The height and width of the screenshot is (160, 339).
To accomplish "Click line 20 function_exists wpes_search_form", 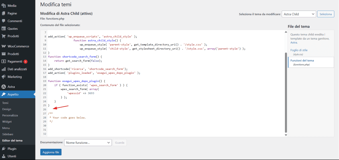I will 91,85.
